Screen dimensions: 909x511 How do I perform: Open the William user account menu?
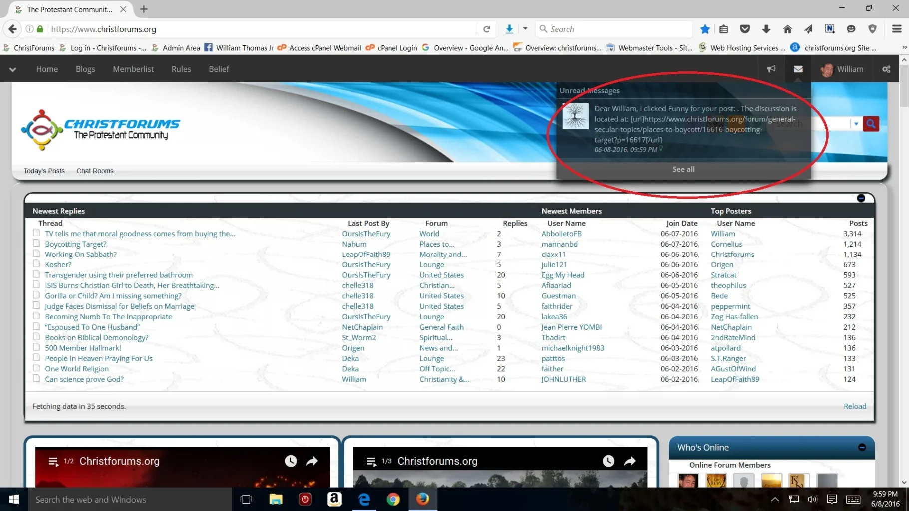[842, 69]
